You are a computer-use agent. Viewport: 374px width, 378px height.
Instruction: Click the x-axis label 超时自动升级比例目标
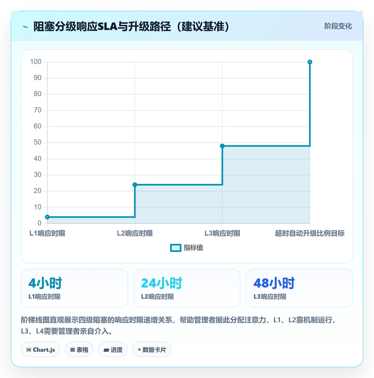point(310,233)
